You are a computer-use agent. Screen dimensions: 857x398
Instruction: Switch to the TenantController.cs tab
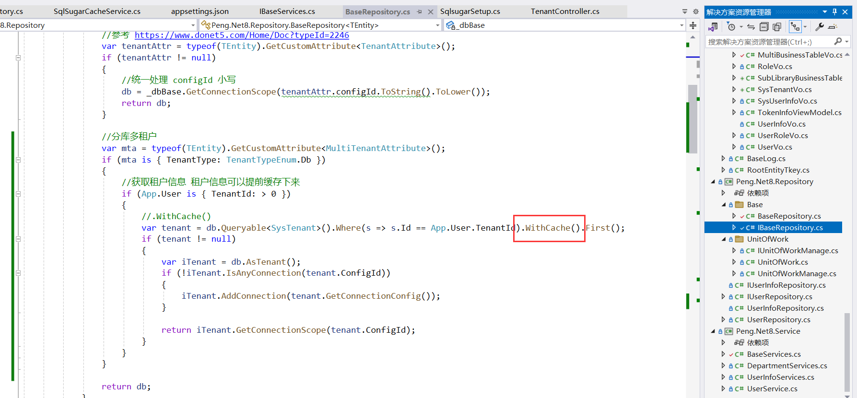[565, 12]
